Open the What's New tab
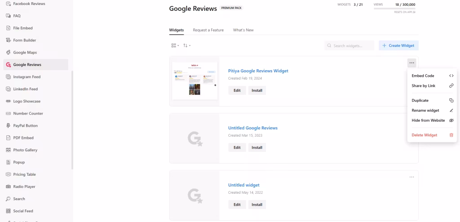This screenshot has height=222, width=460. [x=243, y=30]
